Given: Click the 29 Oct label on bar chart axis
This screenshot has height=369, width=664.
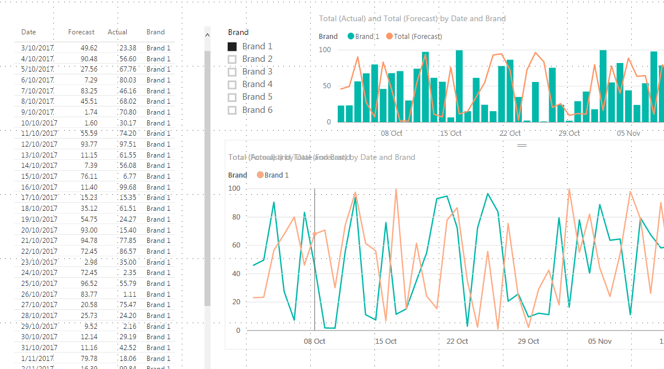Looking at the screenshot, I should point(569,134).
